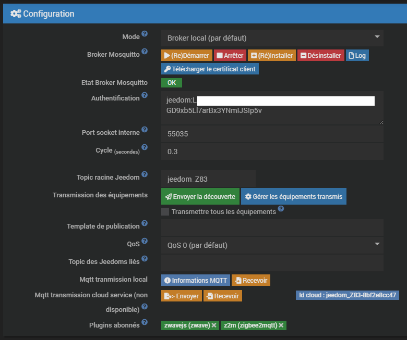Image resolution: width=407 pixels, height=340 pixels.
Task: Click help icon beside Plugins abonnés
Action: (x=145, y=322)
